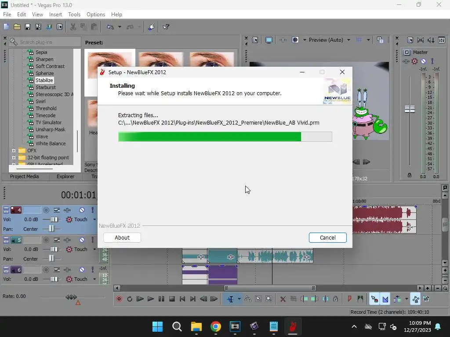Select the Unsharp Mask plug-in

tap(50, 129)
